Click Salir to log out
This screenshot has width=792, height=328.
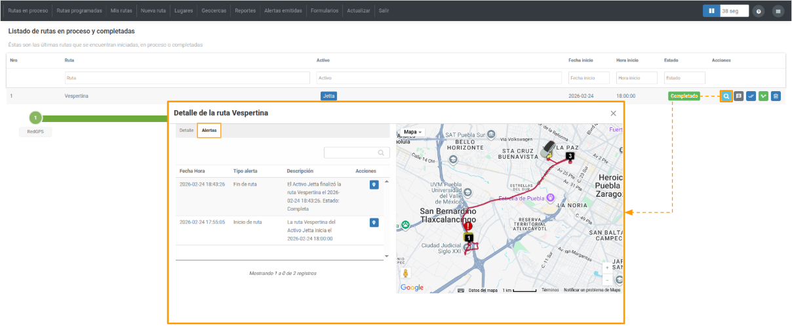(384, 11)
